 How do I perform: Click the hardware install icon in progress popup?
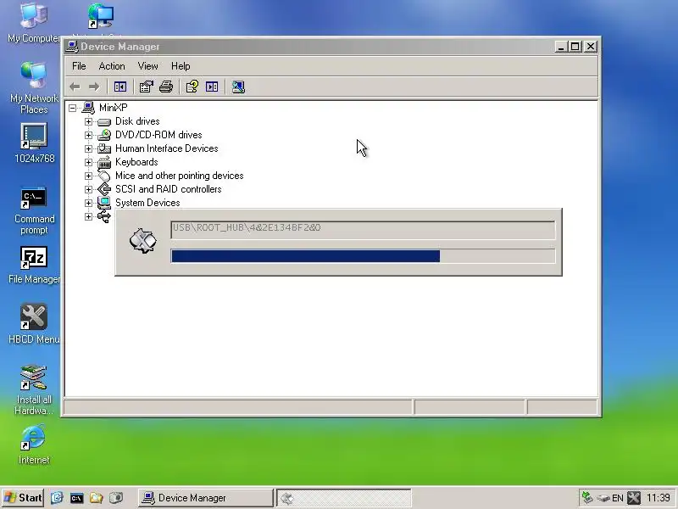(142, 241)
